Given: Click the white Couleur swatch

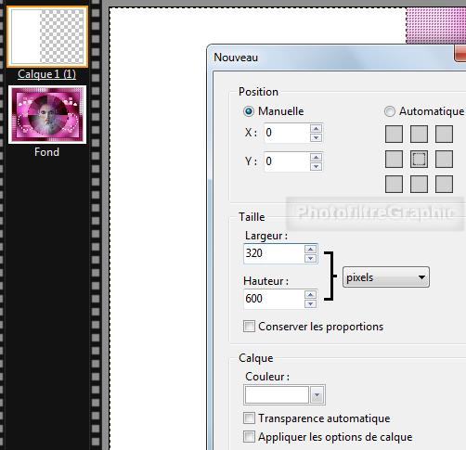Looking at the screenshot, I should pyautogui.click(x=277, y=395).
